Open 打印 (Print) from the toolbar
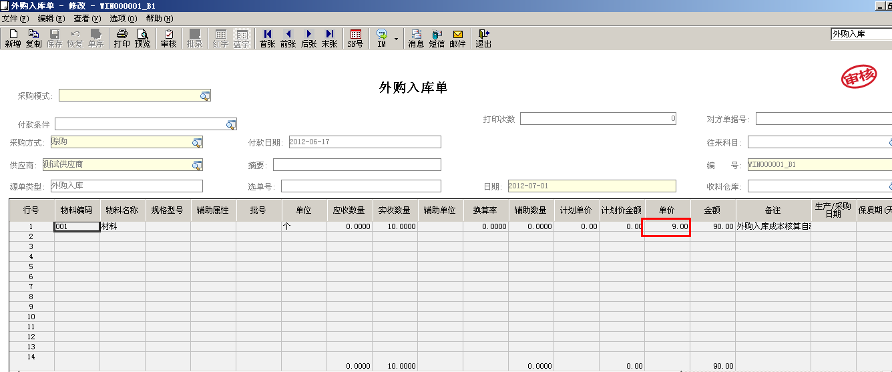Image resolution: width=892 pixels, height=372 pixels. pyautogui.click(x=122, y=38)
